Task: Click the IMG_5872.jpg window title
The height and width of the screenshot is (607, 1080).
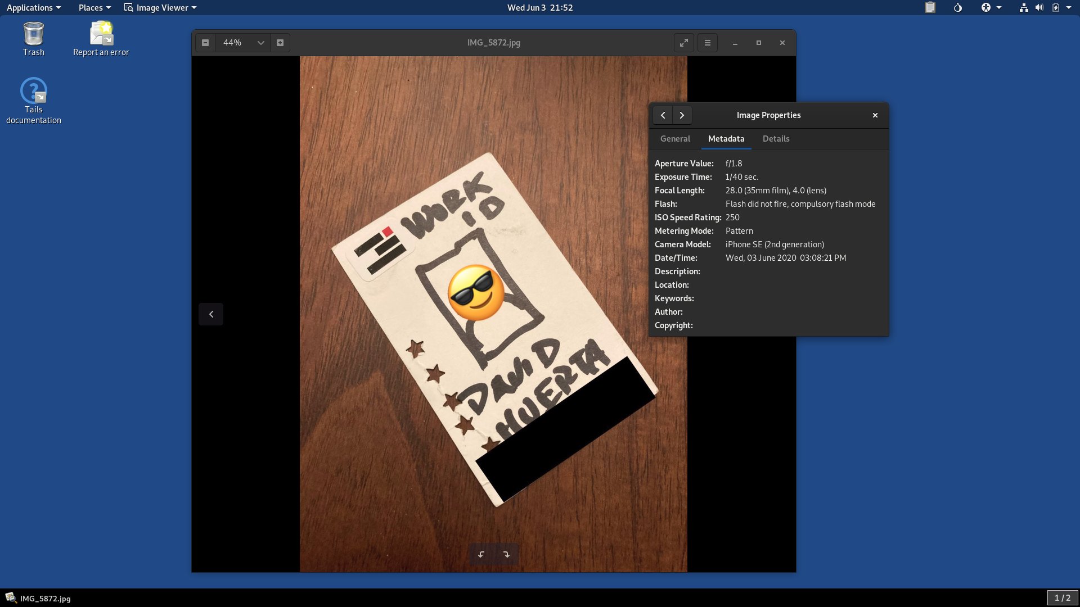Action: tap(493, 43)
